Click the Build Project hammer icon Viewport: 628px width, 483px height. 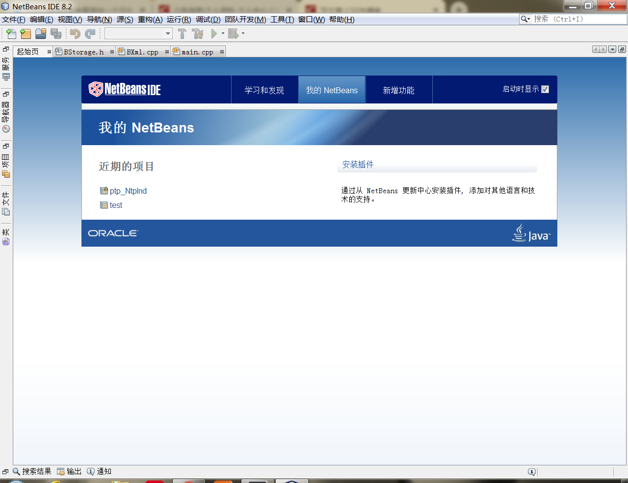(182, 33)
